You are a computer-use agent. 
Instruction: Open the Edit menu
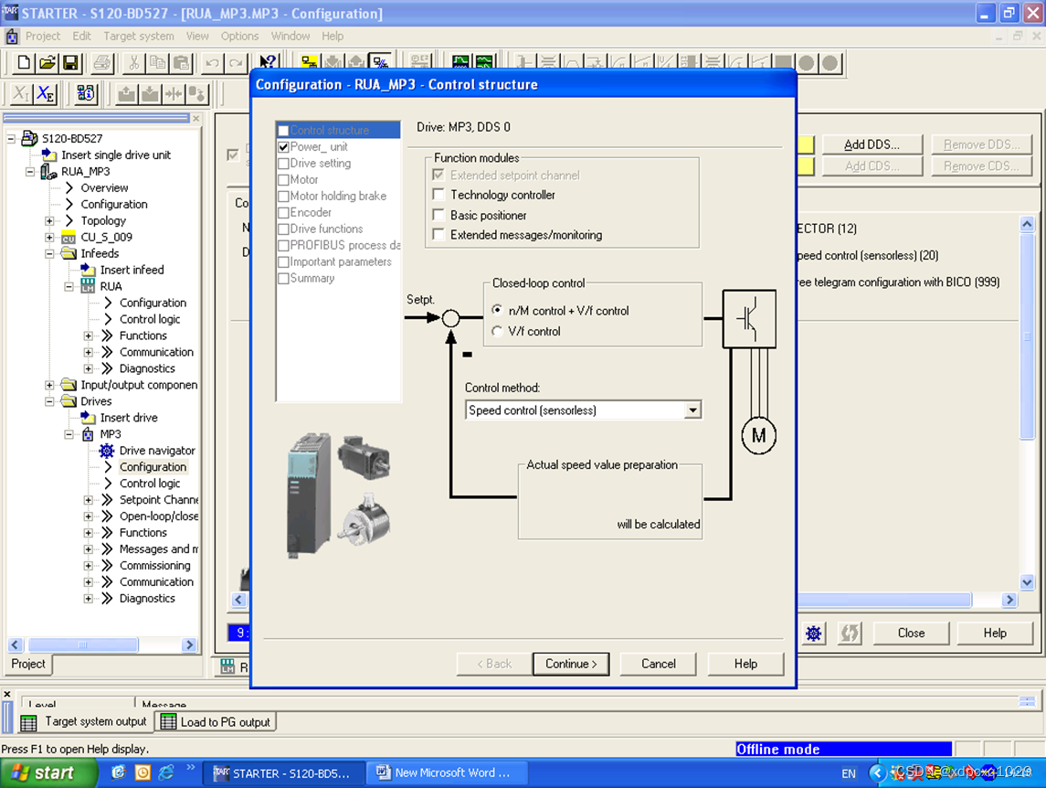coord(82,36)
